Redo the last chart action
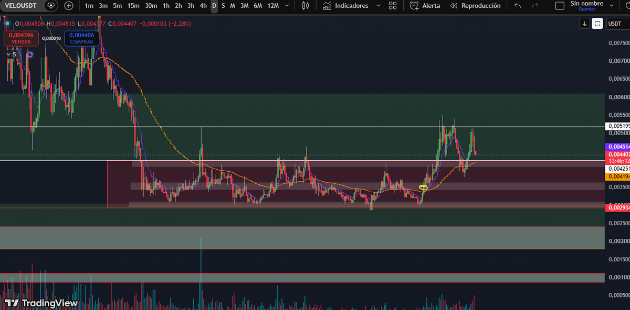Image resolution: width=630 pixels, height=310 pixels. (x=535, y=6)
